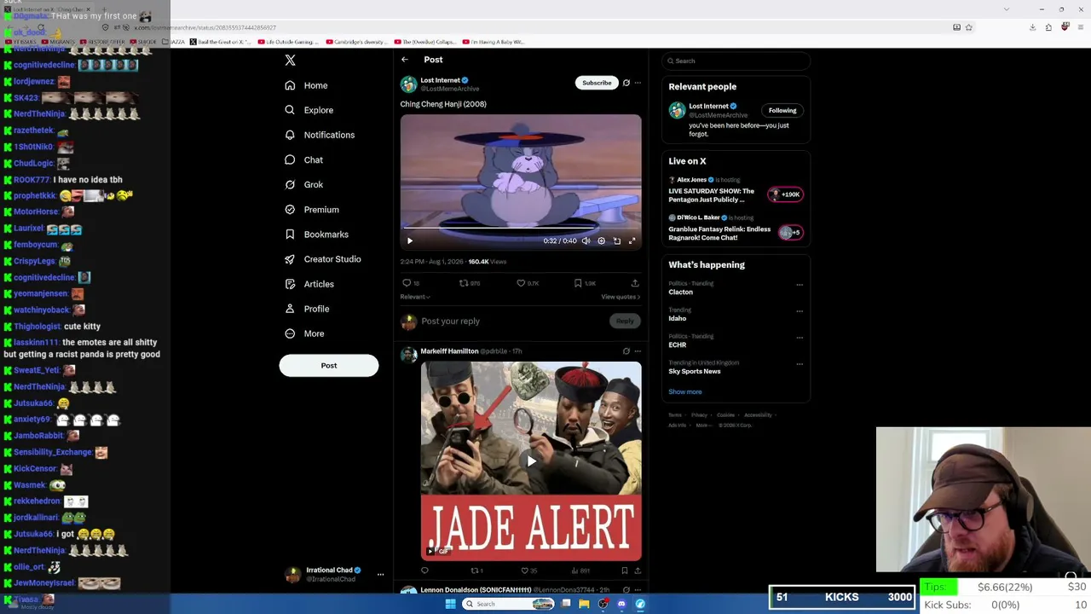The image size is (1091, 614).
Task: Share the main post
Action: point(635,283)
